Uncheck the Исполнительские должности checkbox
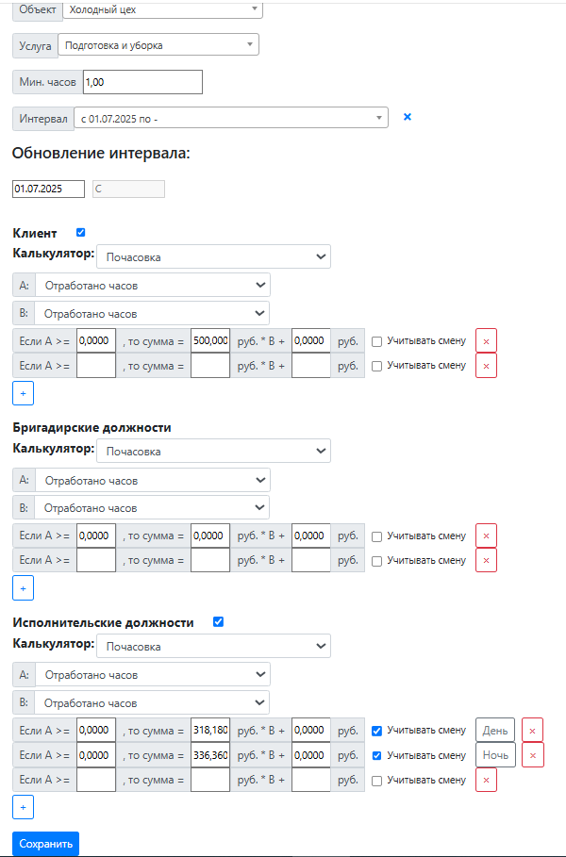This screenshot has height=857, width=566. click(218, 621)
